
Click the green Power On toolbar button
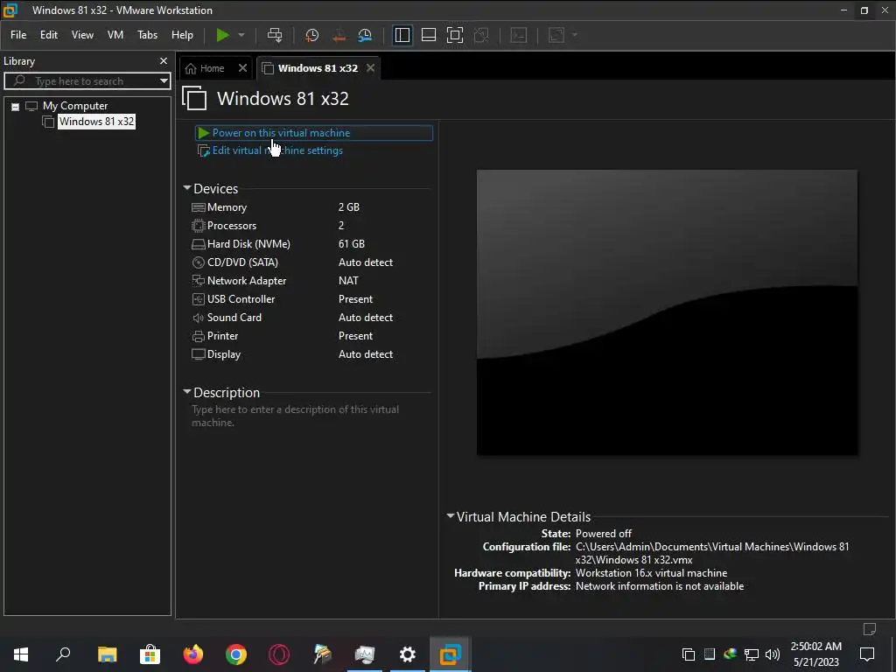pyautogui.click(x=222, y=35)
